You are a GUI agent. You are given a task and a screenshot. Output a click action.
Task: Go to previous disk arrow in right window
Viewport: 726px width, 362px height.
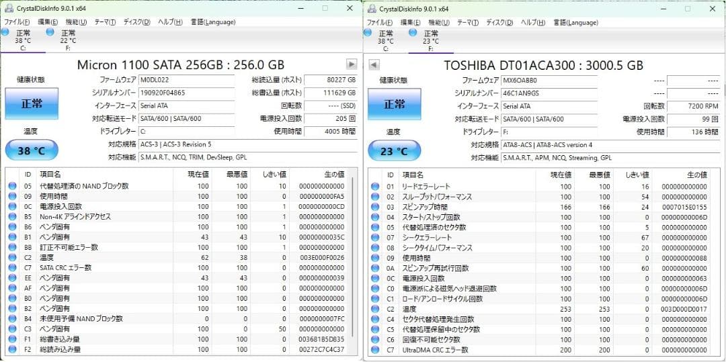tap(374, 64)
